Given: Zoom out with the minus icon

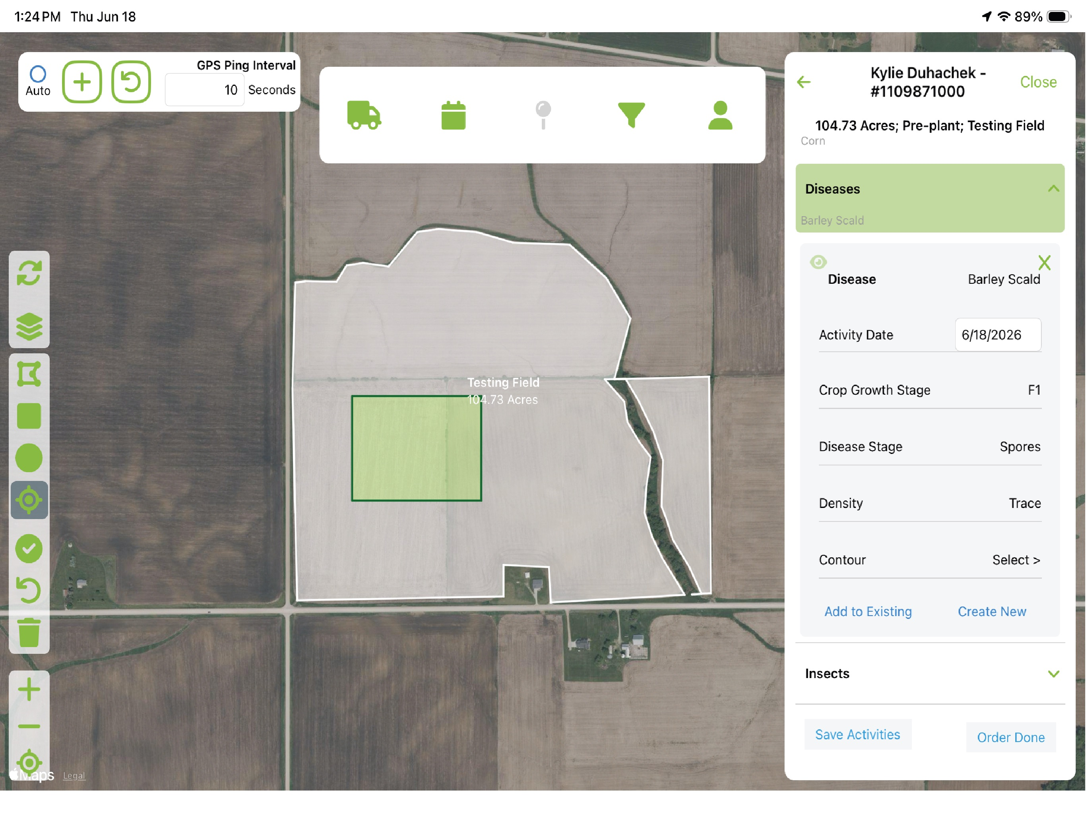Looking at the screenshot, I should click(29, 726).
